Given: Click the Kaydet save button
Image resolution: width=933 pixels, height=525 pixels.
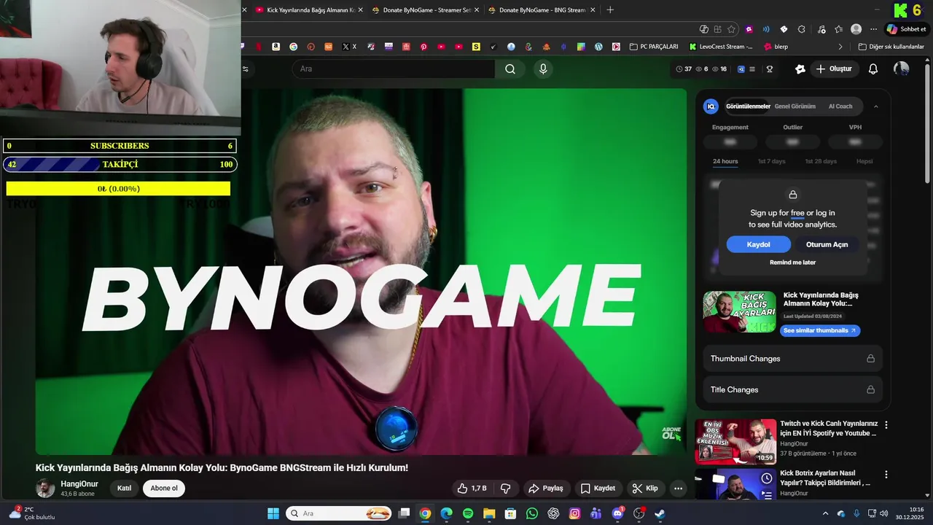Looking at the screenshot, I should coord(598,489).
